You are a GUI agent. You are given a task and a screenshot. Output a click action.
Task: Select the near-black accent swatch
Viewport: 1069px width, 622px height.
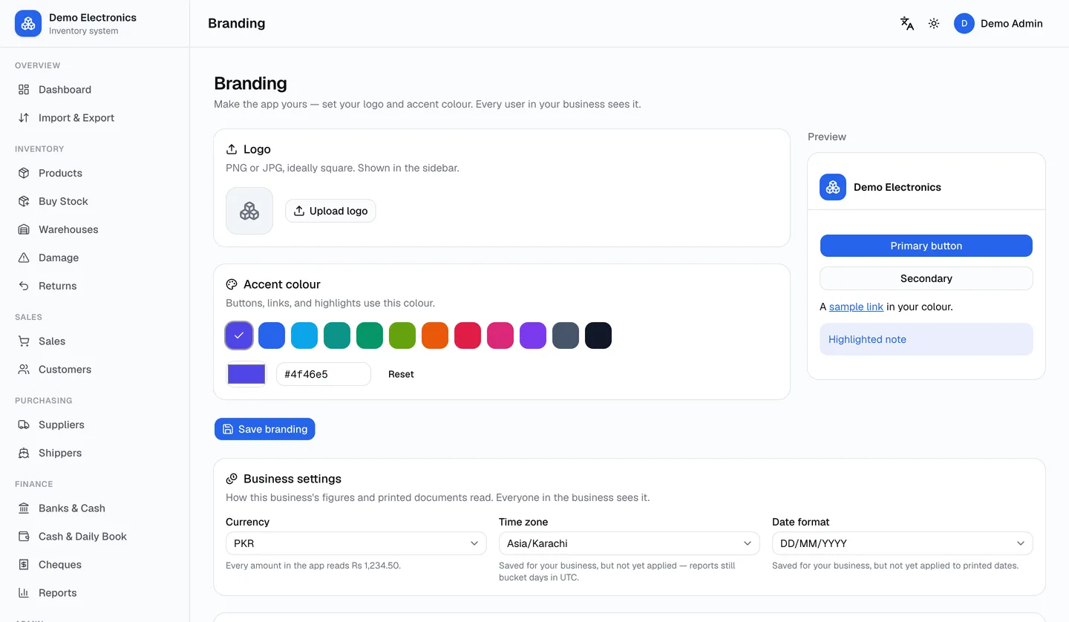click(598, 335)
